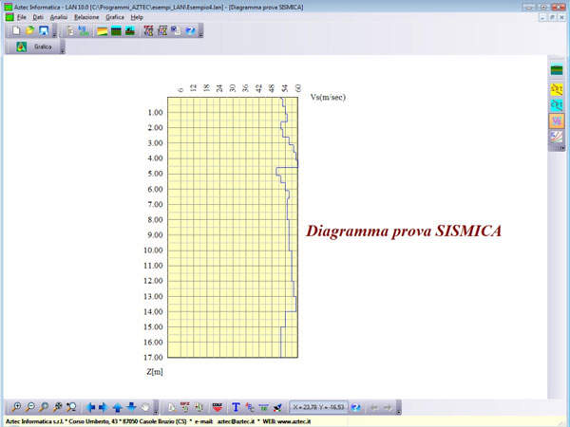The width and height of the screenshot is (570, 427).
Task: Pan view left with blue arrow
Action: (x=90, y=407)
